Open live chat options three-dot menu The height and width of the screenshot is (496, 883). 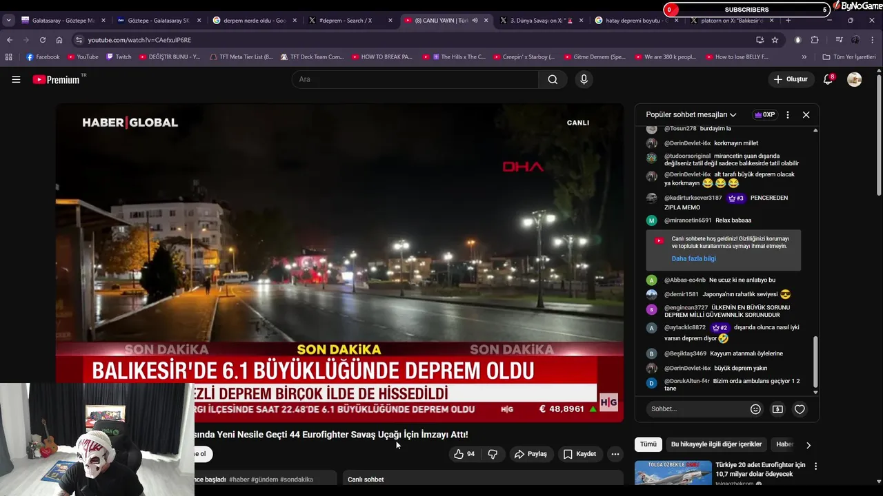(788, 115)
